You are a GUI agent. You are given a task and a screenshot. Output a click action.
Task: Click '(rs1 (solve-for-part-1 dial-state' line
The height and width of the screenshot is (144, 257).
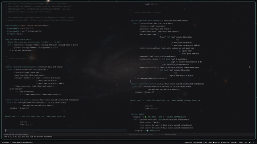166,125
